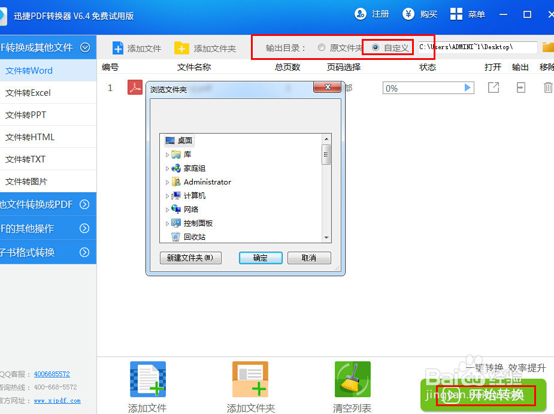The image size is (554, 414).
Task: Click the large 添加文件夹 icon at bottom
Action: (250, 379)
